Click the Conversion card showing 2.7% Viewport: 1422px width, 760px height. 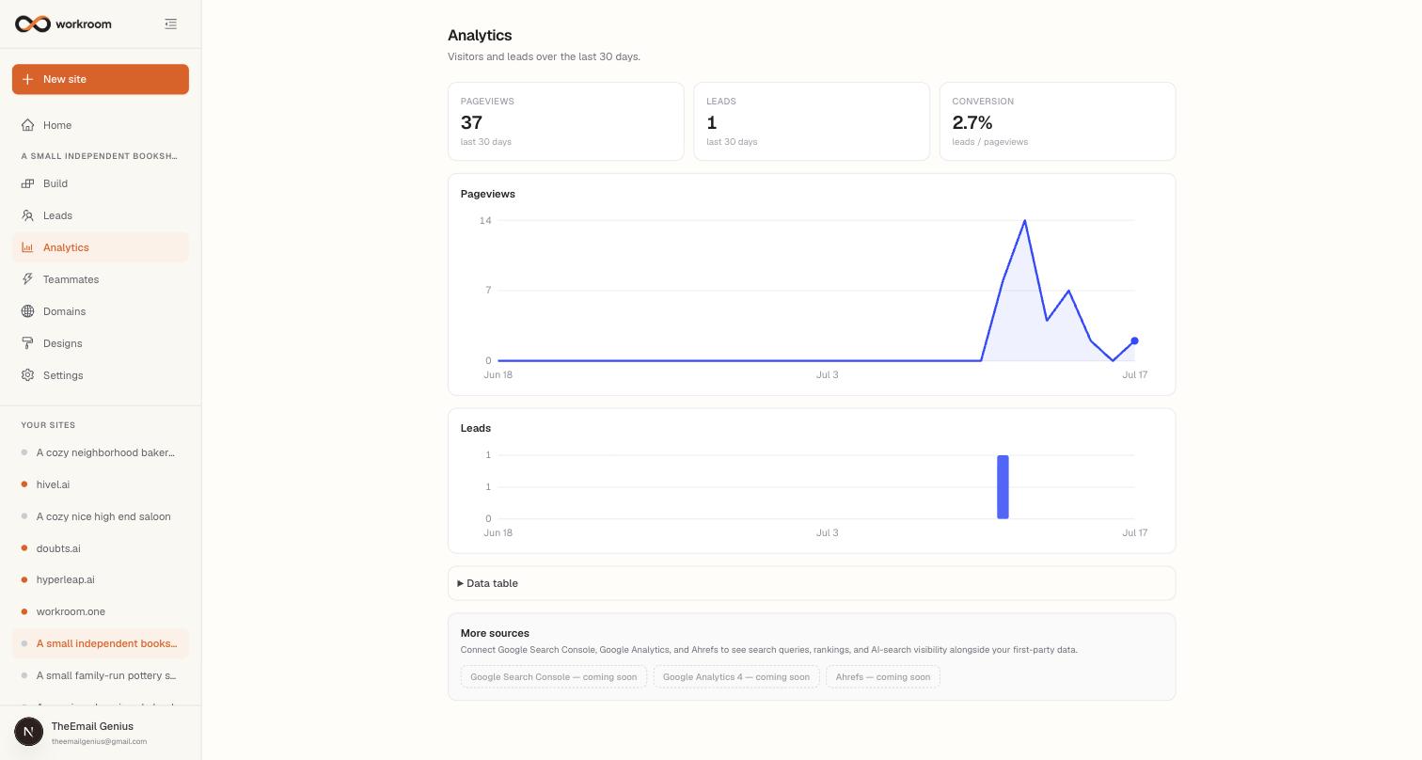pos(1057,121)
